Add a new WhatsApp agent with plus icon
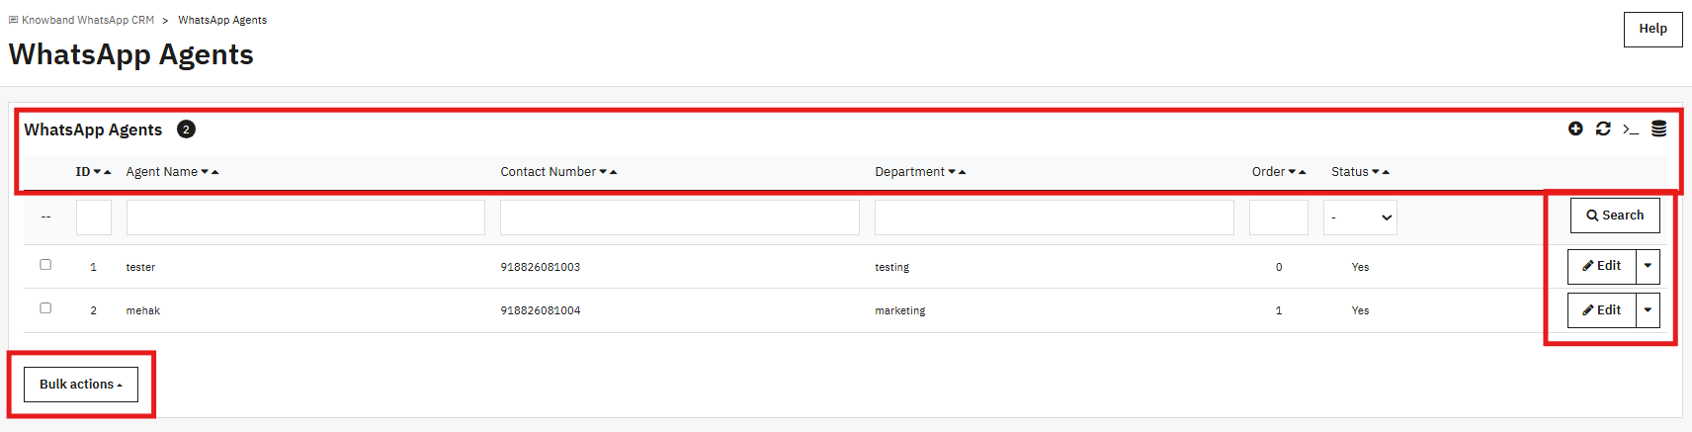 tap(1575, 129)
